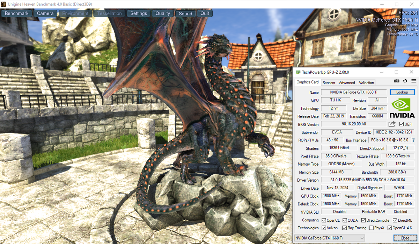Toggle the PhysX checkbox
The height and width of the screenshot is (244, 419).
click(372, 228)
